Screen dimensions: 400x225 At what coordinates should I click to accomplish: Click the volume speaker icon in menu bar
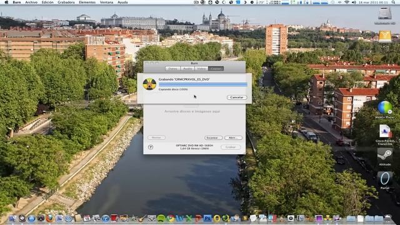point(354,2)
